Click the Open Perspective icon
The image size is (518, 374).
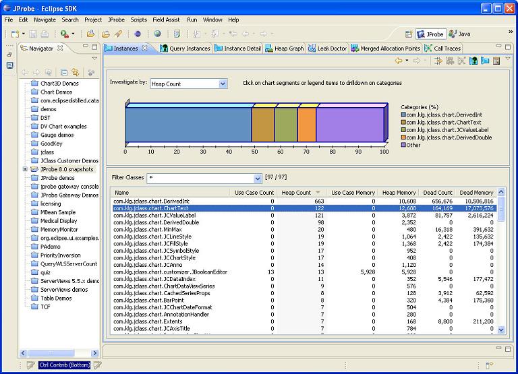coord(409,34)
